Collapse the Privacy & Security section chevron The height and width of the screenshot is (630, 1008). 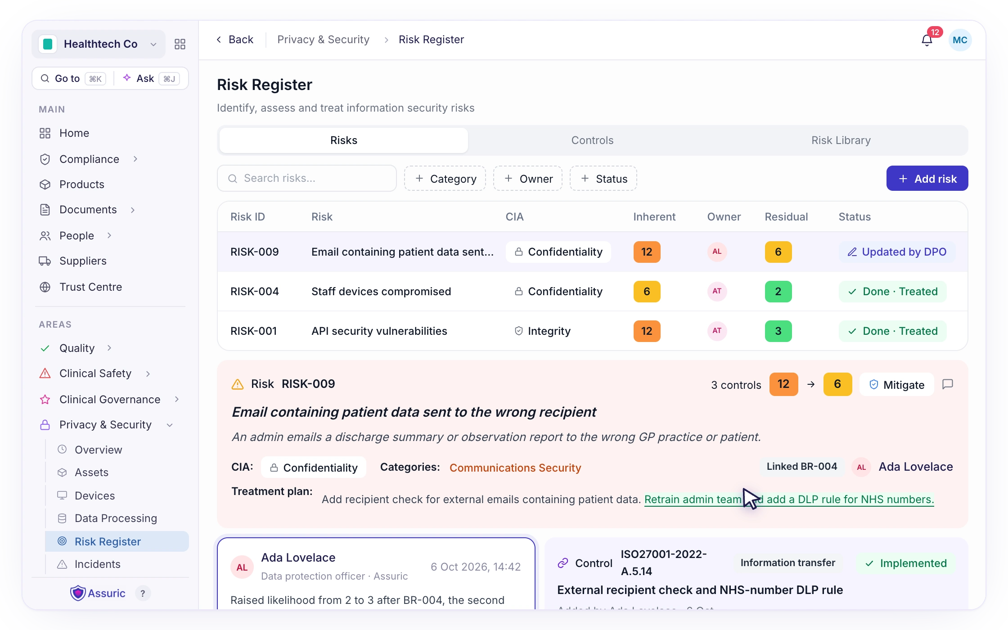point(170,425)
